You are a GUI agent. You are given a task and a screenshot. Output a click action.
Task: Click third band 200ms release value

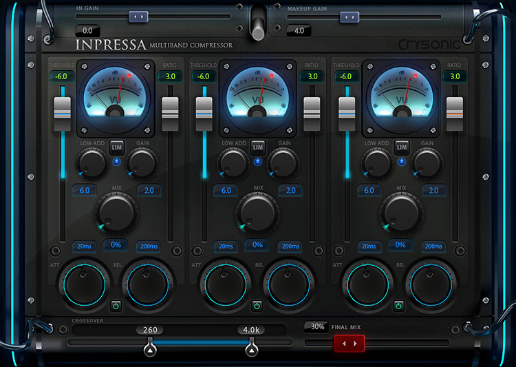coord(433,247)
